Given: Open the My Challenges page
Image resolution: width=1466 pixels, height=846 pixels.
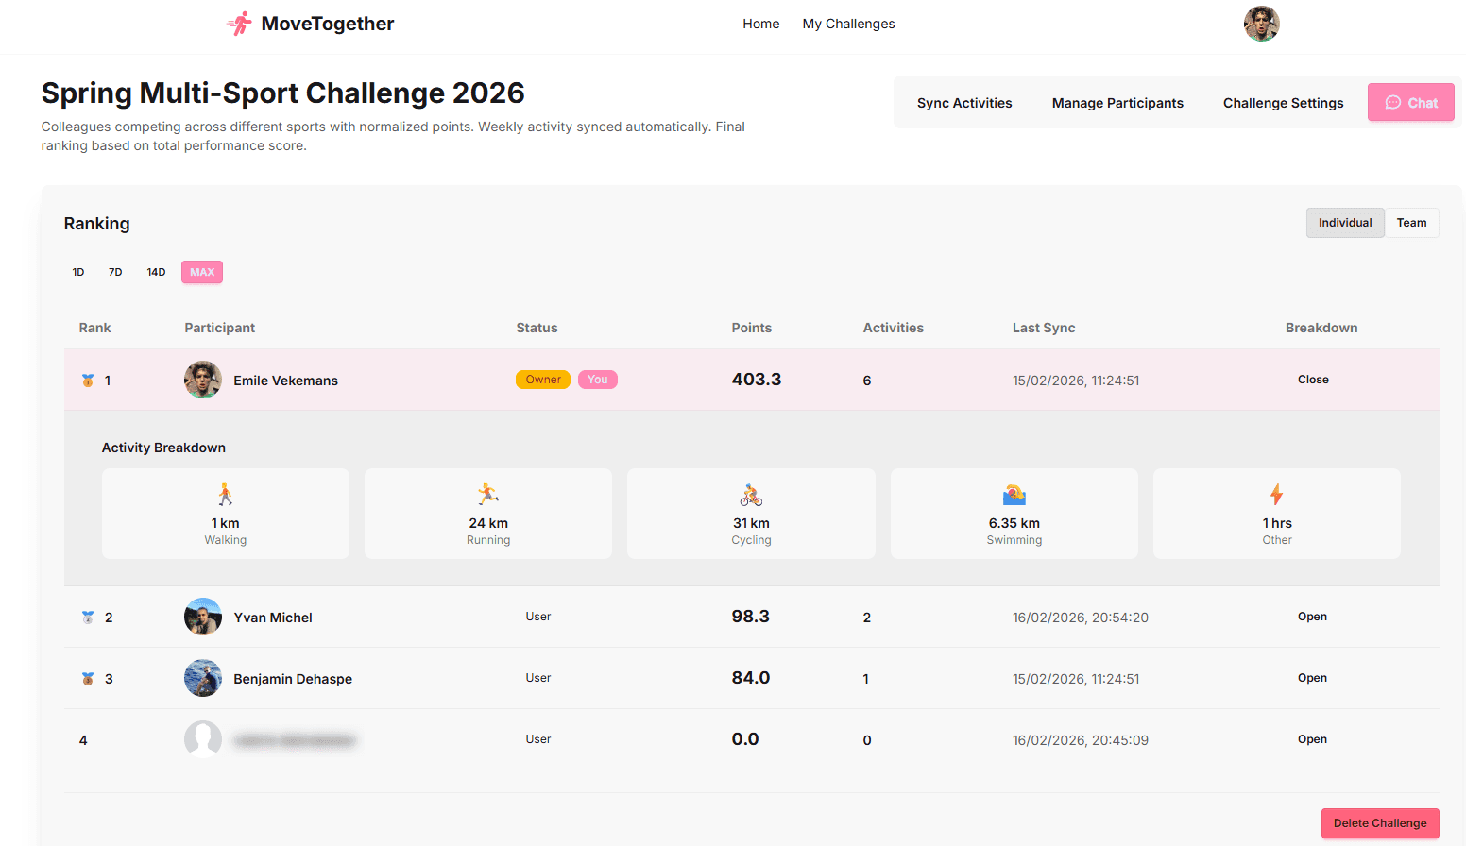Looking at the screenshot, I should pos(847,23).
